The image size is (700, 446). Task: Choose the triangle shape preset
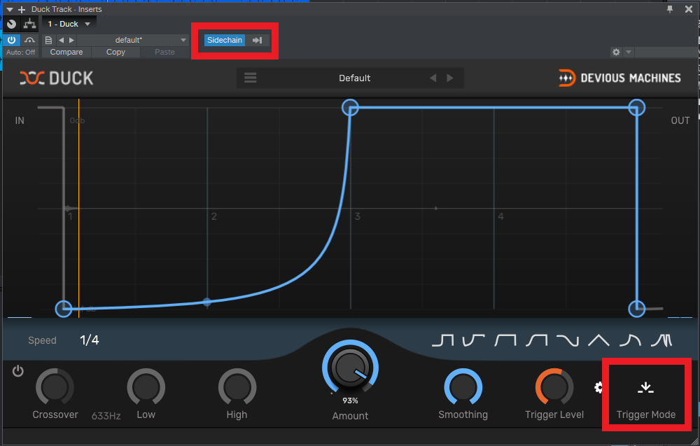[x=598, y=341]
